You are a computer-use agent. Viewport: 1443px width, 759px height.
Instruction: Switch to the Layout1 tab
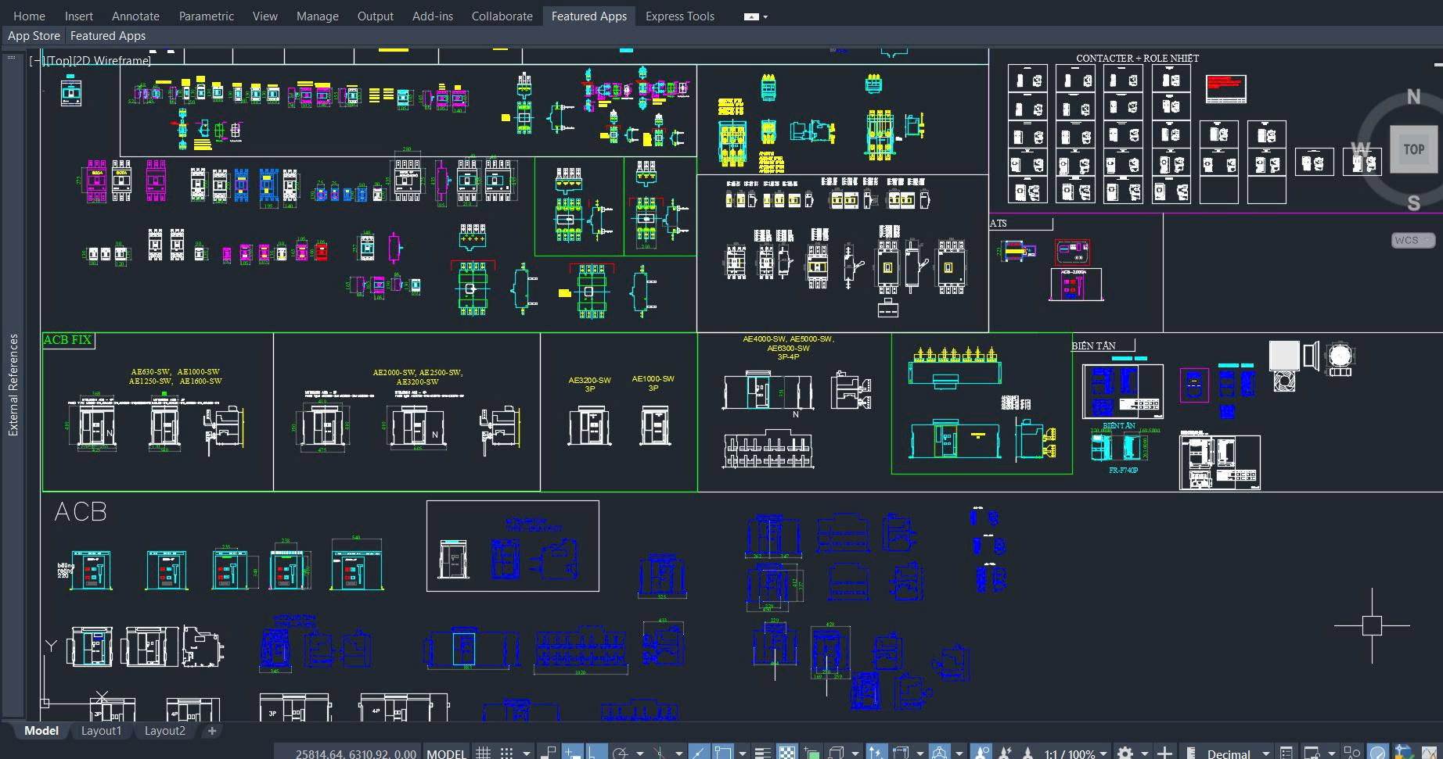[102, 731]
